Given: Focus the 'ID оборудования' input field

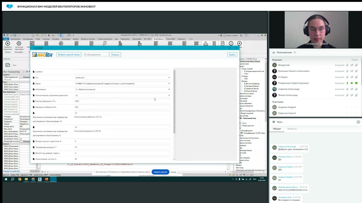Looking at the screenshot, I should (96, 54).
